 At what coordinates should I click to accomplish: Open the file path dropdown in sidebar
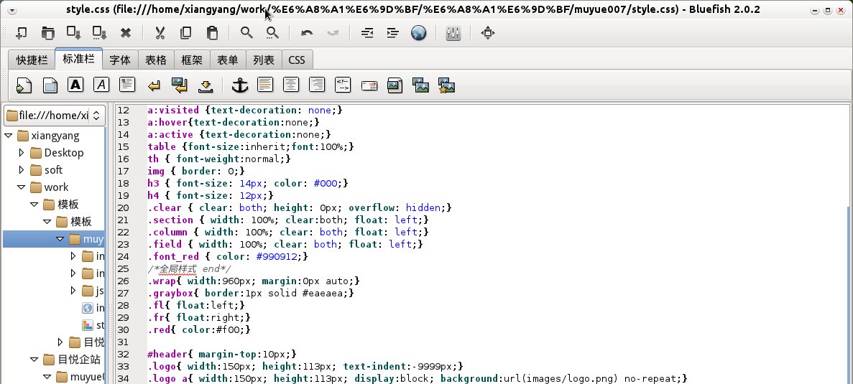coord(55,115)
